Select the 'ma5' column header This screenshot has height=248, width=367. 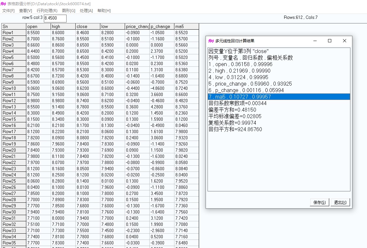[186, 26]
